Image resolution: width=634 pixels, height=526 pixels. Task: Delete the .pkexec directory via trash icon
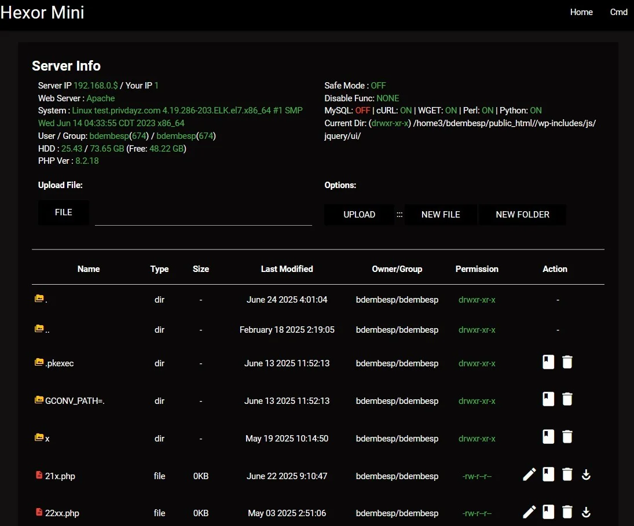tap(567, 361)
